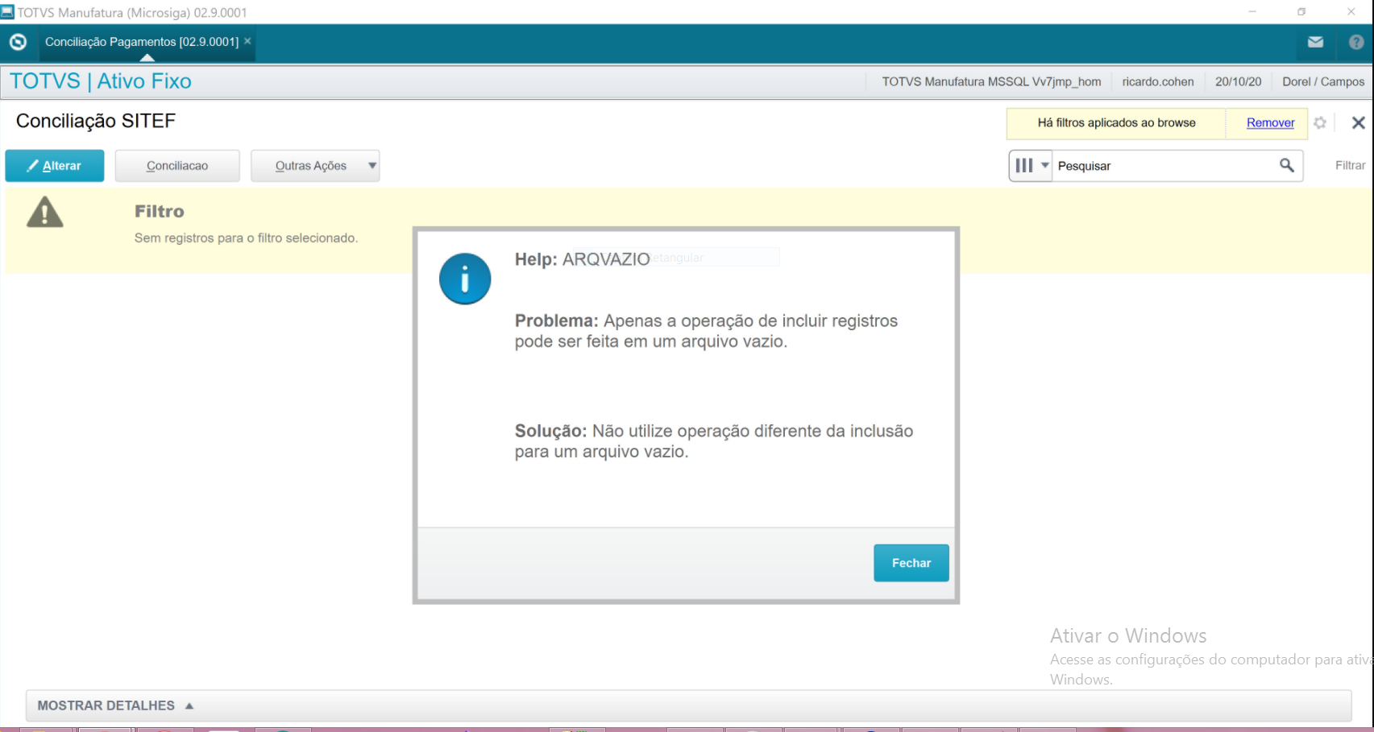Click the magnifying glass search icon
The width and height of the screenshot is (1374, 732).
click(x=1287, y=165)
